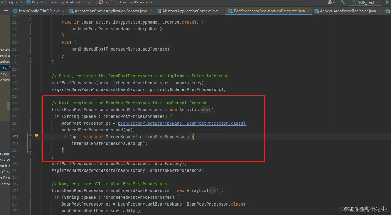Open the AOP_Test run configuration dropdown
This screenshot has height=215, width=391.
(x=365, y=2)
